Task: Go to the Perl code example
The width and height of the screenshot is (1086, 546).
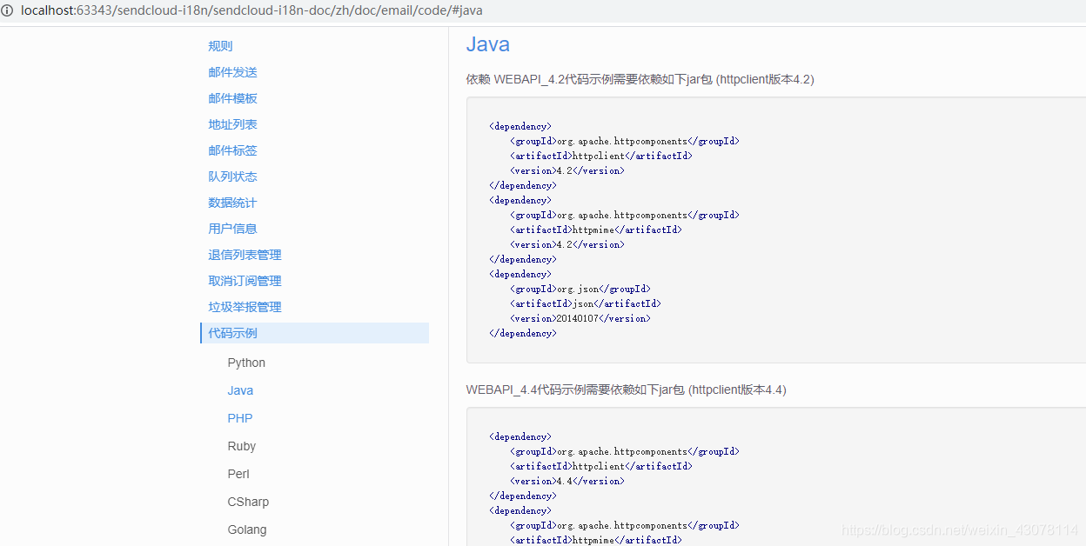Action: click(238, 474)
